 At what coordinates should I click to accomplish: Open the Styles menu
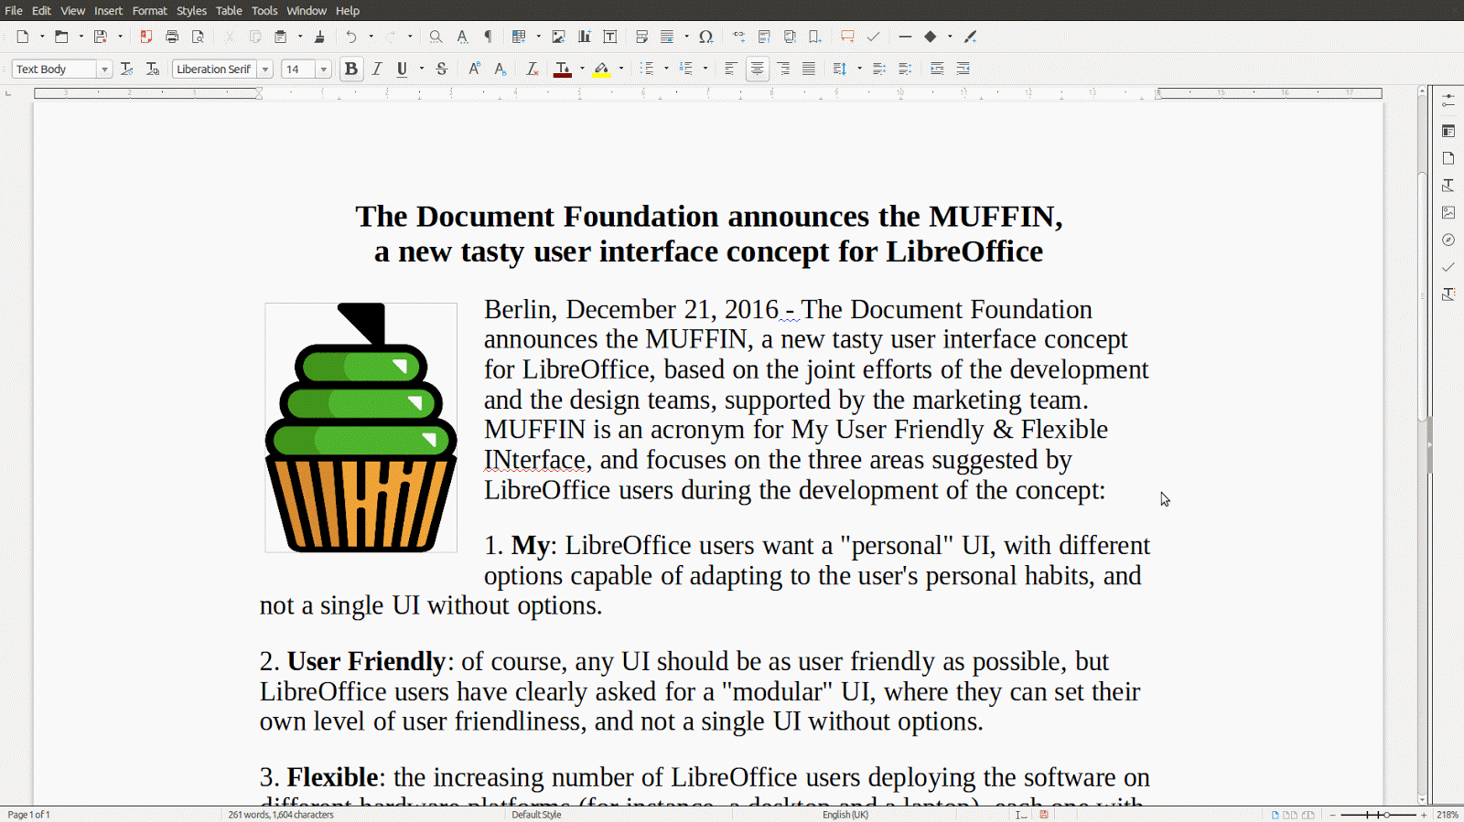[x=191, y=11]
